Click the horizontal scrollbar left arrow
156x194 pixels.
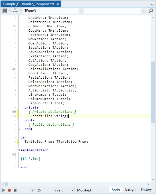3,184
